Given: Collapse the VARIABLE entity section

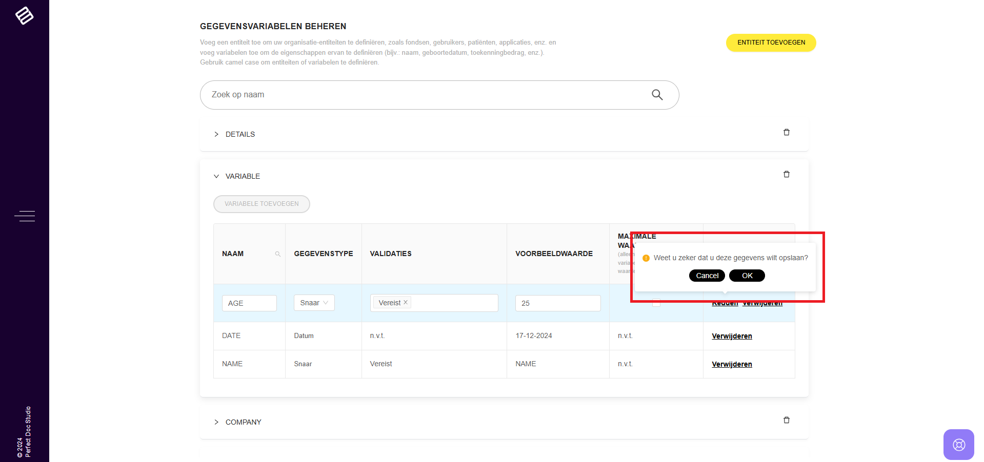Looking at the screenshot, I should (216, 176).
